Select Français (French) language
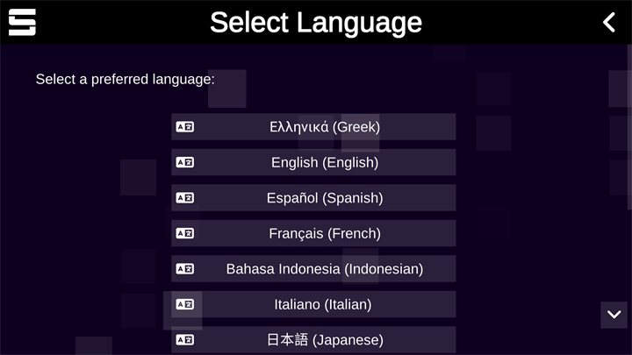 point(325,233)
